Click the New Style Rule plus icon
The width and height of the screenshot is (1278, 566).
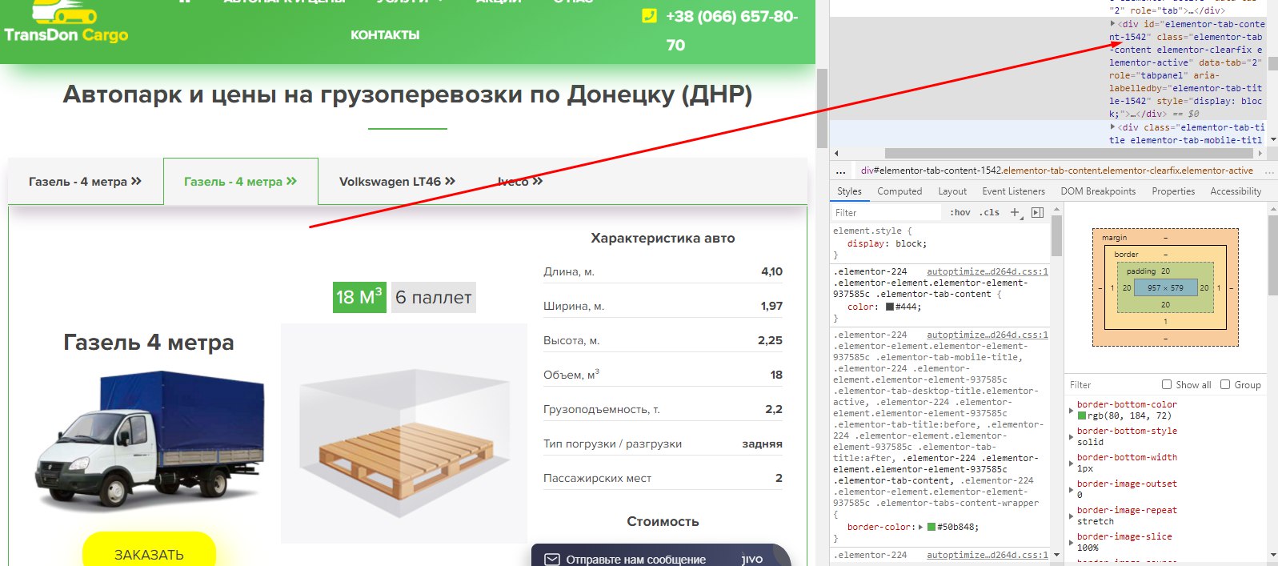click(1015, 212)
